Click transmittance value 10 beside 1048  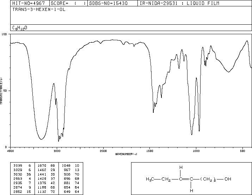tap(77, 165)
